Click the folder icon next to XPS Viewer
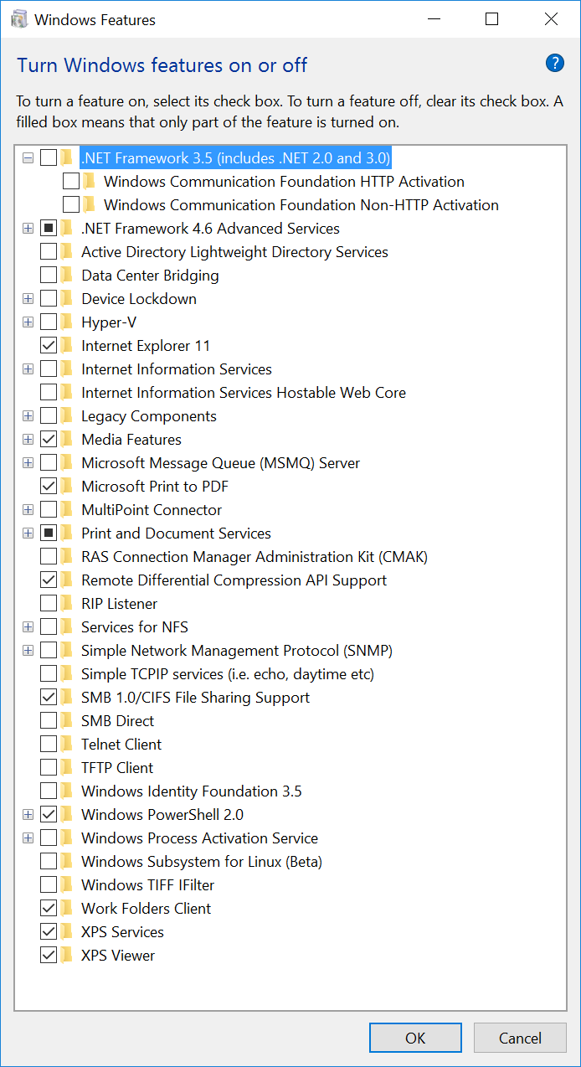The height and width of the screenshot is (1067, 581). click(67, 956)
